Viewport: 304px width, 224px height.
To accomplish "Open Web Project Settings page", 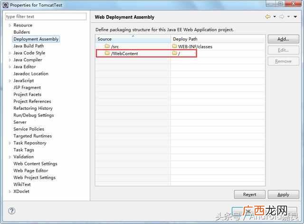I will tap(35, 178).
